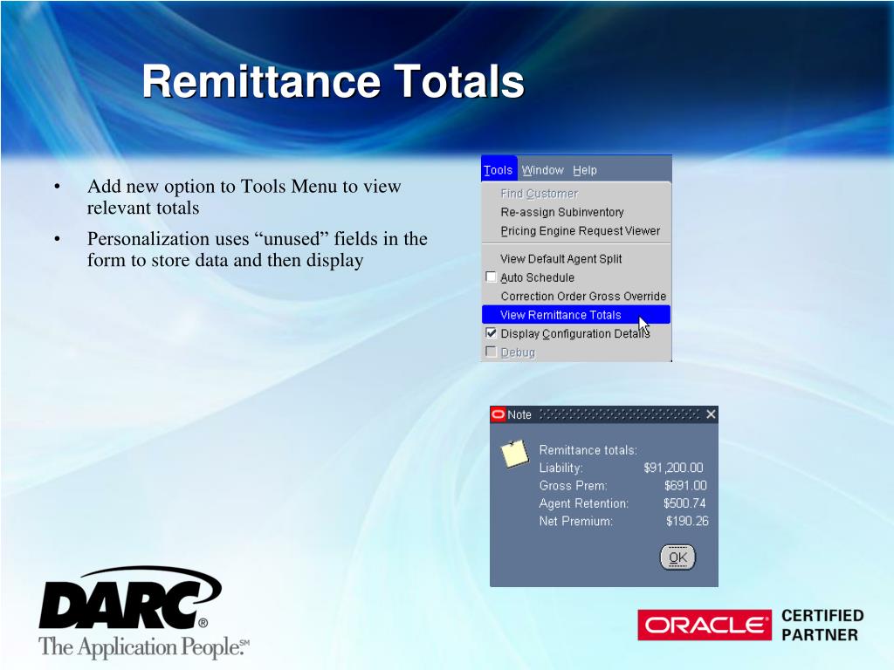The width and height of the screenshot is (894, 670).
Task: Click OK in the Note dialog
Action: [677, 557]
